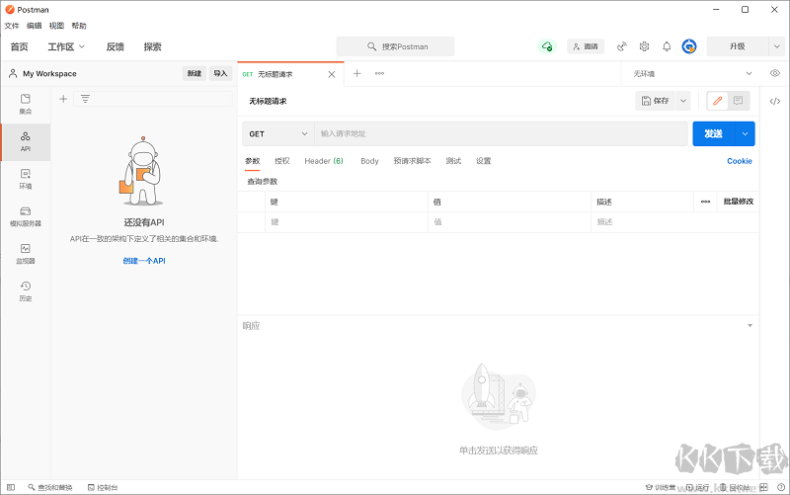790x495 pixels.
Task: Click the 新建 new button
Action: (x=195, y=73)
